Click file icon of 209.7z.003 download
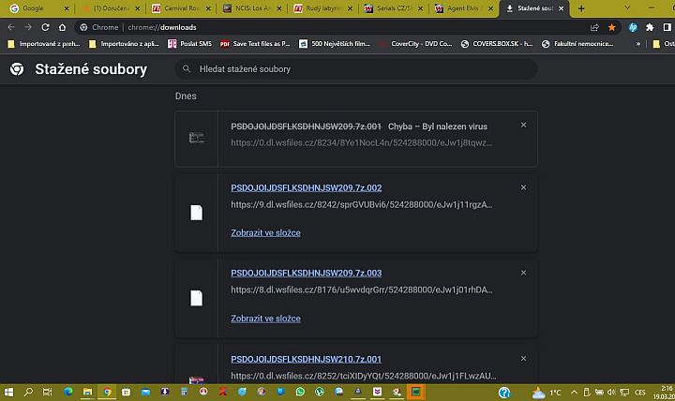675x401 pixels. [x=196, y=298]
